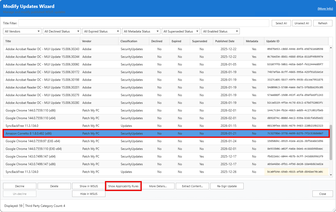The width and height of the screenshot is (336, 212).
Task: Open More Details for the update
Action: pyautogui.click(x=158, y=186)
